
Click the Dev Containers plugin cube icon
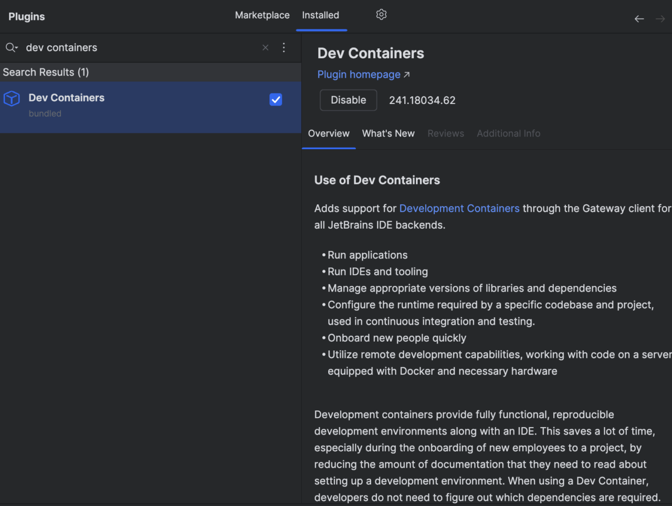(12, 98)
